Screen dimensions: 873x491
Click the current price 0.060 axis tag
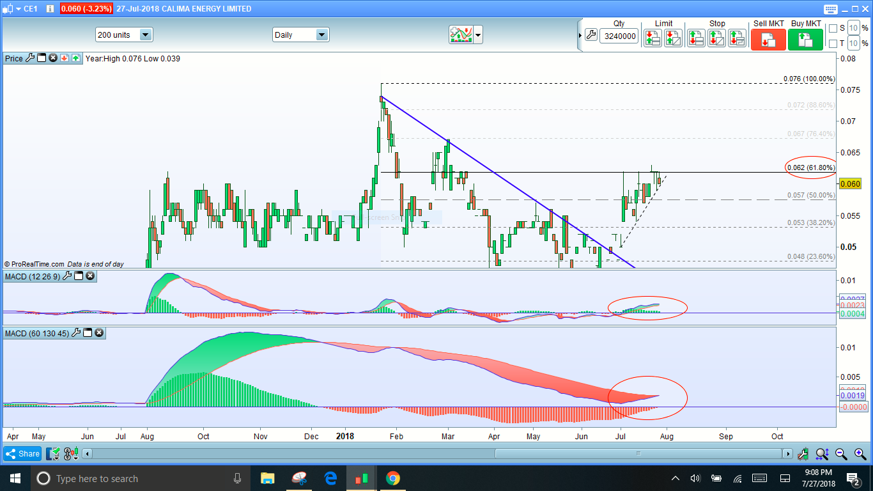(850, 183)
